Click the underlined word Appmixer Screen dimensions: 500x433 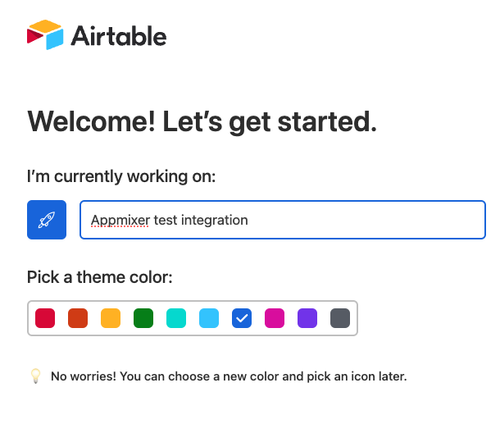120,220
